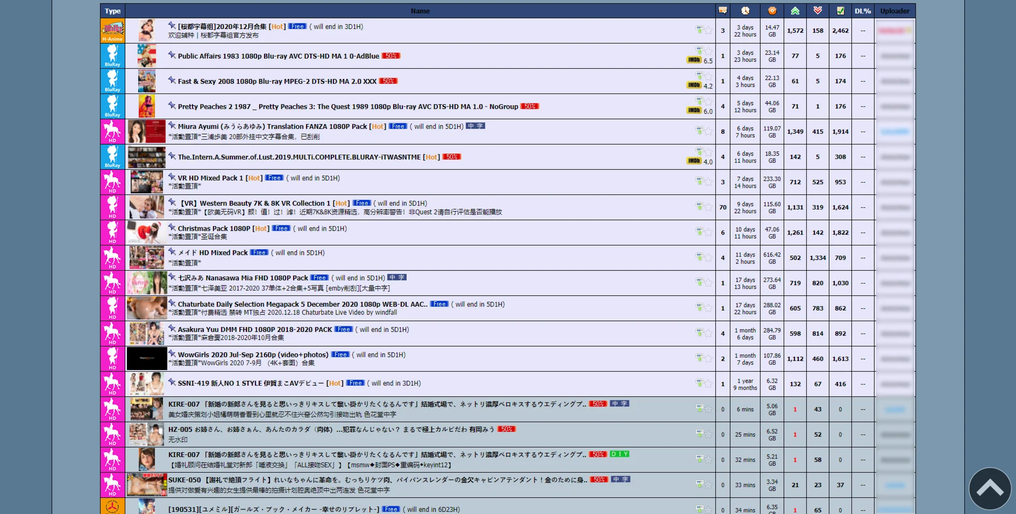Click the seeders count 1,572
The height and width of the screenshot is (514, 1016).
click(x=795, y=31)
